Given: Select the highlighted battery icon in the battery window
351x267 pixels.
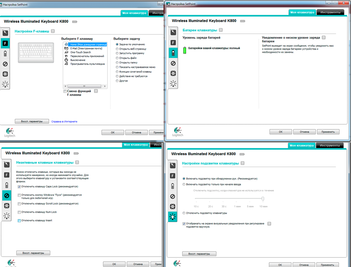Looking at the screenshot, I should pos(173,53).
